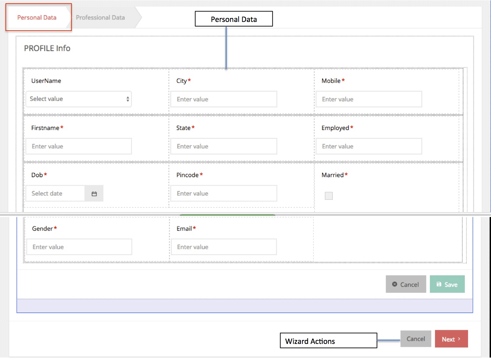Click the circular cancel icon beside Cancel text
The width and height of the screenshot is (491, 358).
pyautogui.click(x=395, y=284)
